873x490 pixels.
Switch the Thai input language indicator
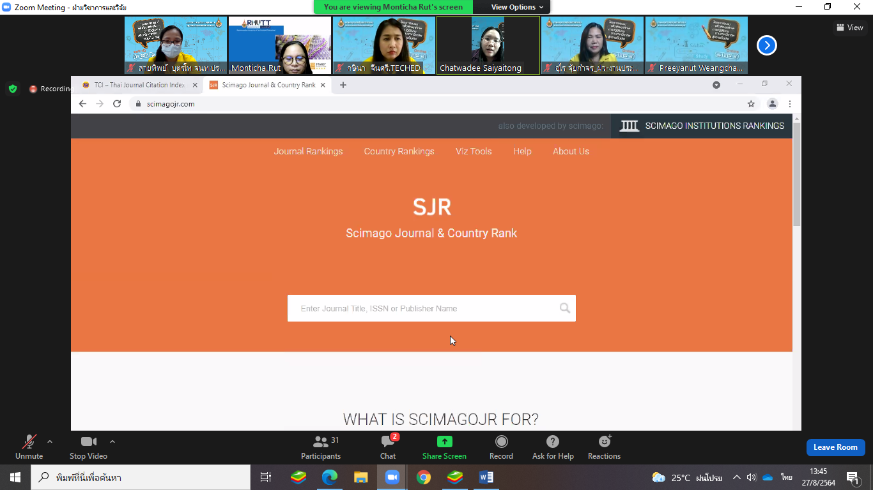pos(787,477)
